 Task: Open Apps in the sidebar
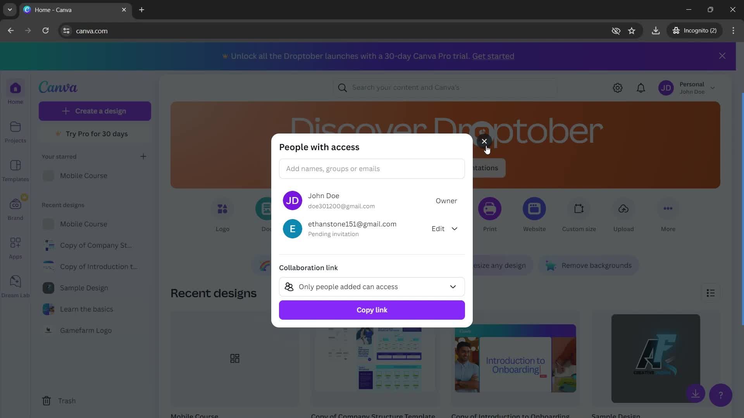(x=15, y=248)
